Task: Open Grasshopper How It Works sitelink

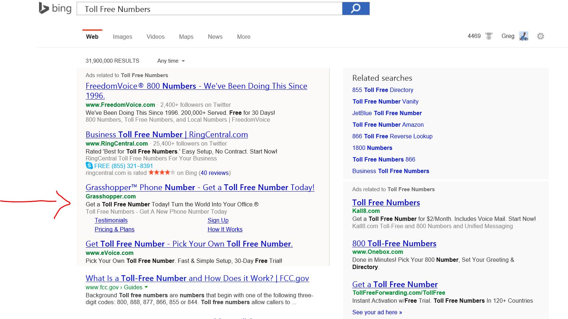Action: tap(225, 229)
